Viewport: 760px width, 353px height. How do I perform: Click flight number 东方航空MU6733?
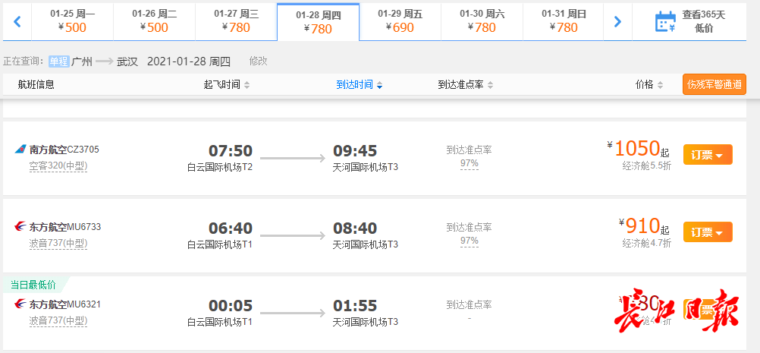(x=65, y=227)
